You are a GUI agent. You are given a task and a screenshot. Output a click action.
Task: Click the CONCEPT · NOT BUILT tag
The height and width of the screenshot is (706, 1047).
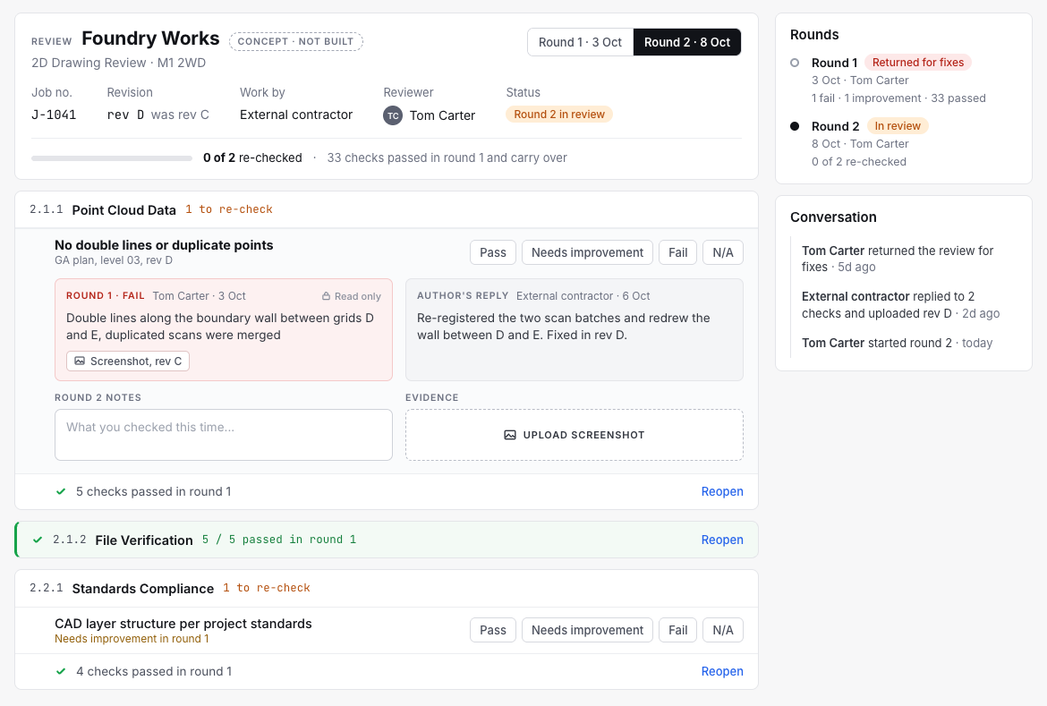296,41
